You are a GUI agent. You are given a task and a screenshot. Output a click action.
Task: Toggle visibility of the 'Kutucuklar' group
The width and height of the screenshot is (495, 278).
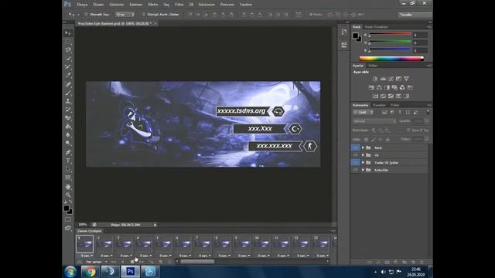355,170
